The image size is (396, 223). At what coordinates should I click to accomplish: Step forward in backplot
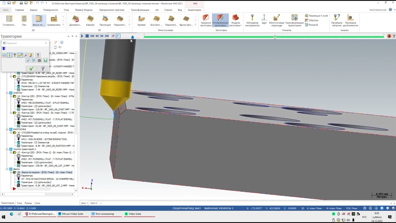(102, 36)
